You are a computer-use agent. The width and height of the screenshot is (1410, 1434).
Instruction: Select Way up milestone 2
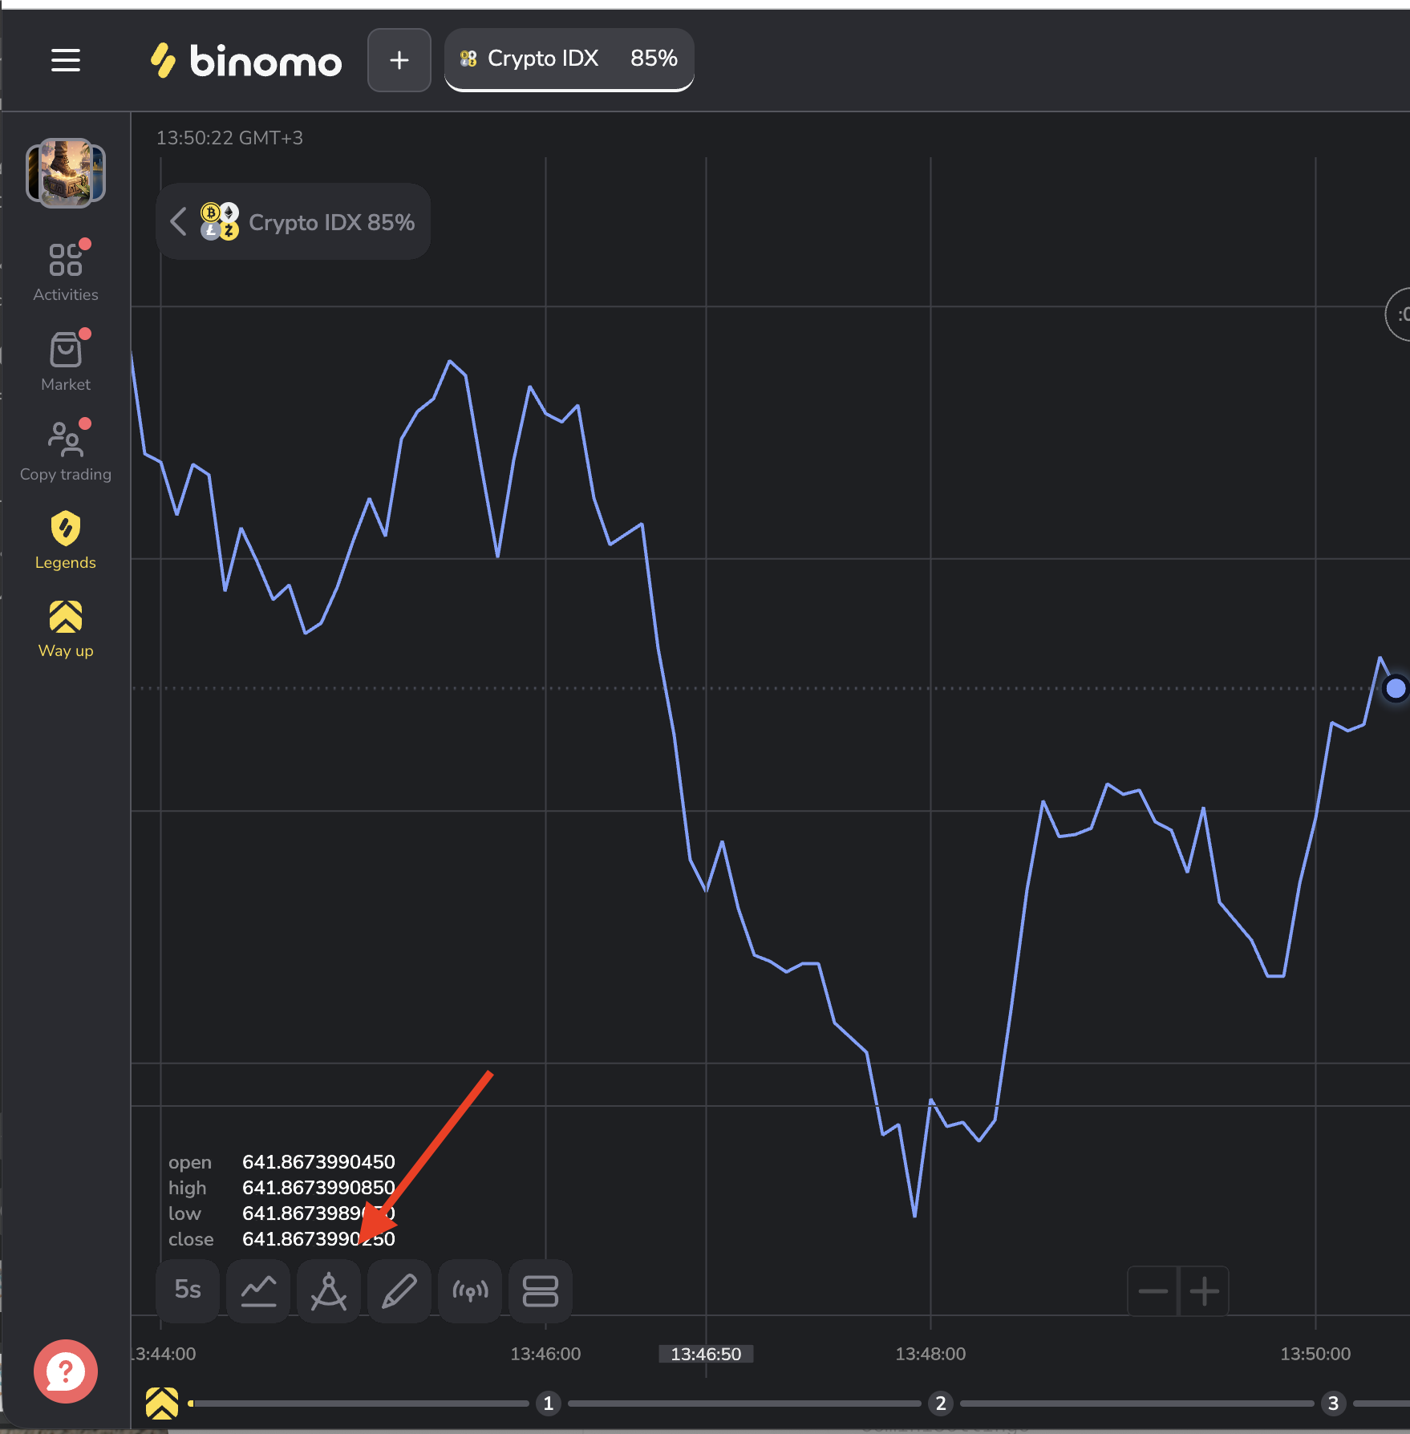tap(941, 1403)
